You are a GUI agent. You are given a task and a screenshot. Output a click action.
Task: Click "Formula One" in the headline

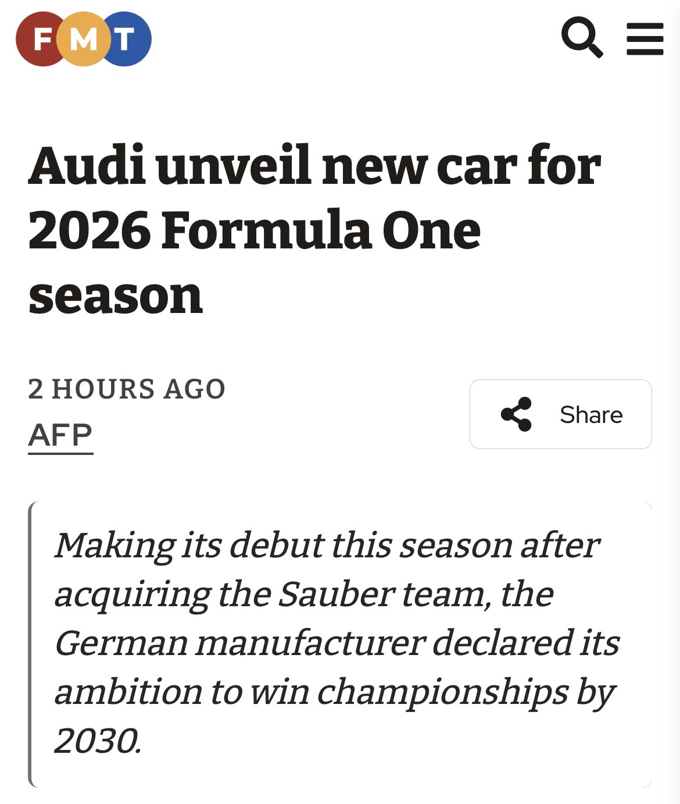coord(321,231)
